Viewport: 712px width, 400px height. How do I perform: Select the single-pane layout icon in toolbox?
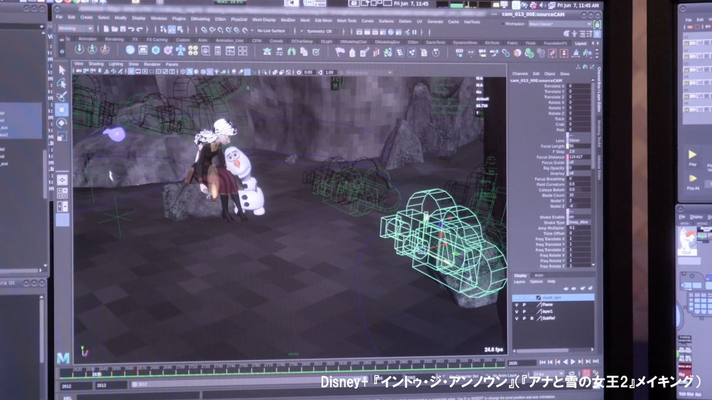pos(62,180)
